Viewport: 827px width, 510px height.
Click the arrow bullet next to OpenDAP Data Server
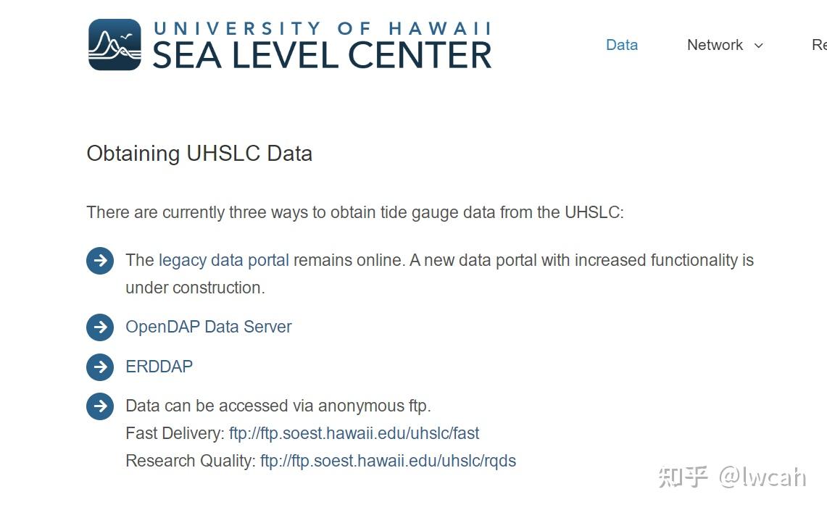click(100, 327)
